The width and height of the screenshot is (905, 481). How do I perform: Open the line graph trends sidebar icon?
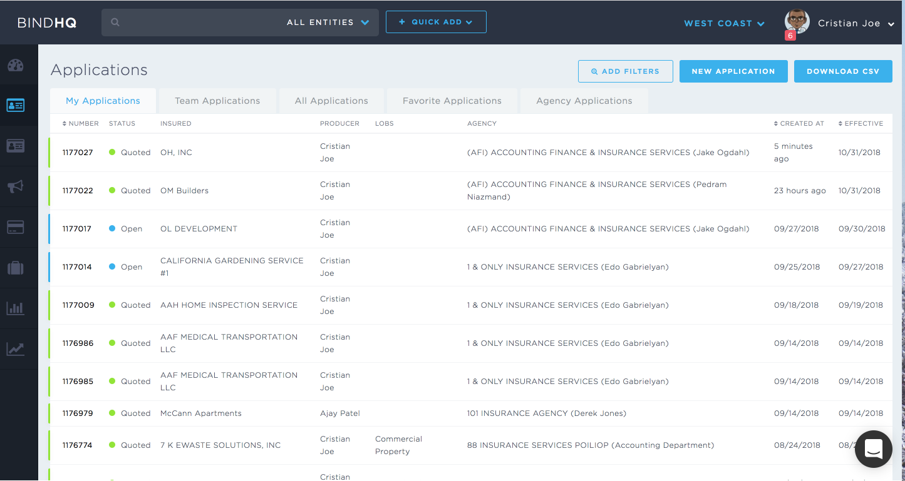point(16,349)
